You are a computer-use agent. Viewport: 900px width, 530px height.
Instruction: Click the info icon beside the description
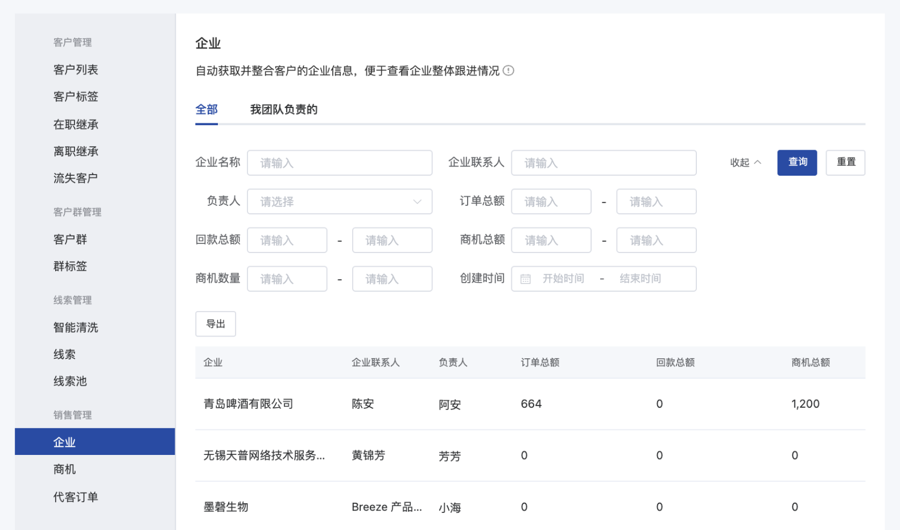[509, 71]
